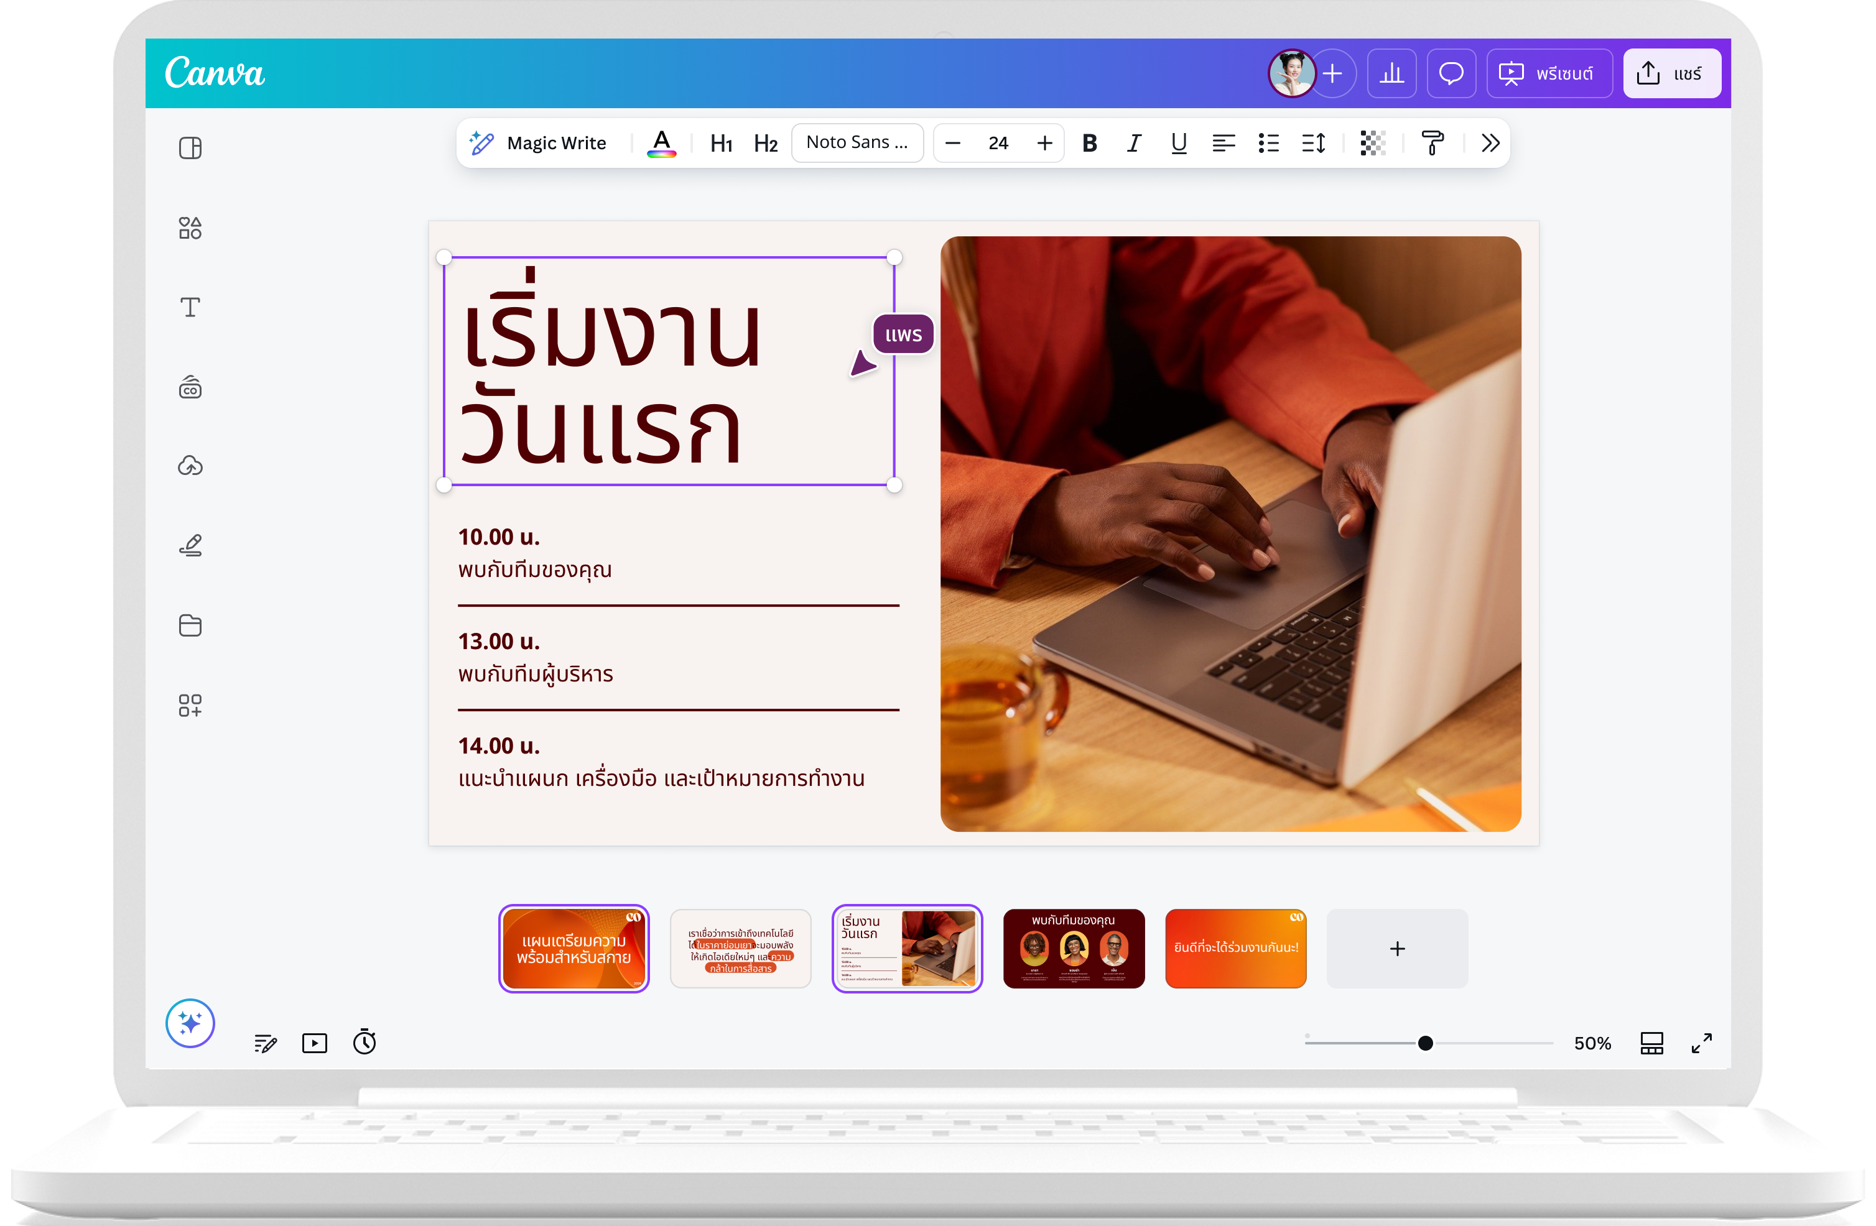Open the Uploads panel (cloud icon)
Image resolution: width=1876 pixels, height=1226 pixels.
(x=190, y=466)
